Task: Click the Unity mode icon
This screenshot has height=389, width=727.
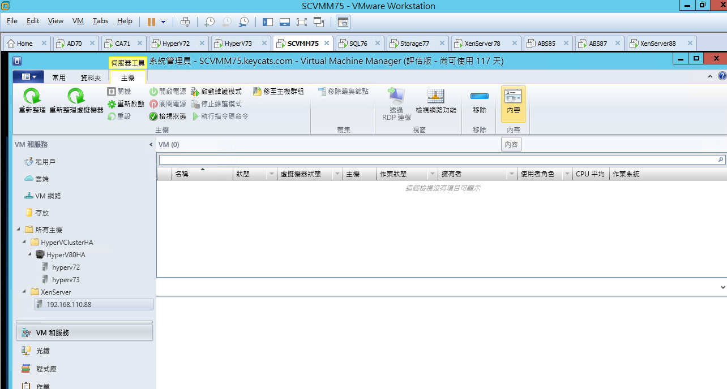Action: click(x=319, y=21)
